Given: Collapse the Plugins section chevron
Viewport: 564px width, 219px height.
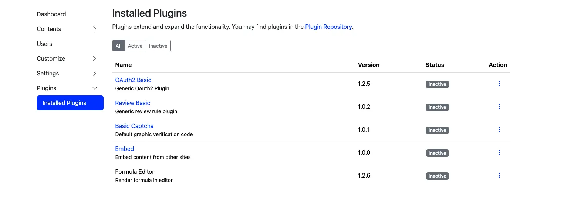Looking at the screenshot, I should 95,88.
